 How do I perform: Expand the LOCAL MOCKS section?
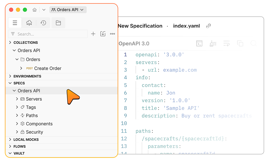point(10,140)
